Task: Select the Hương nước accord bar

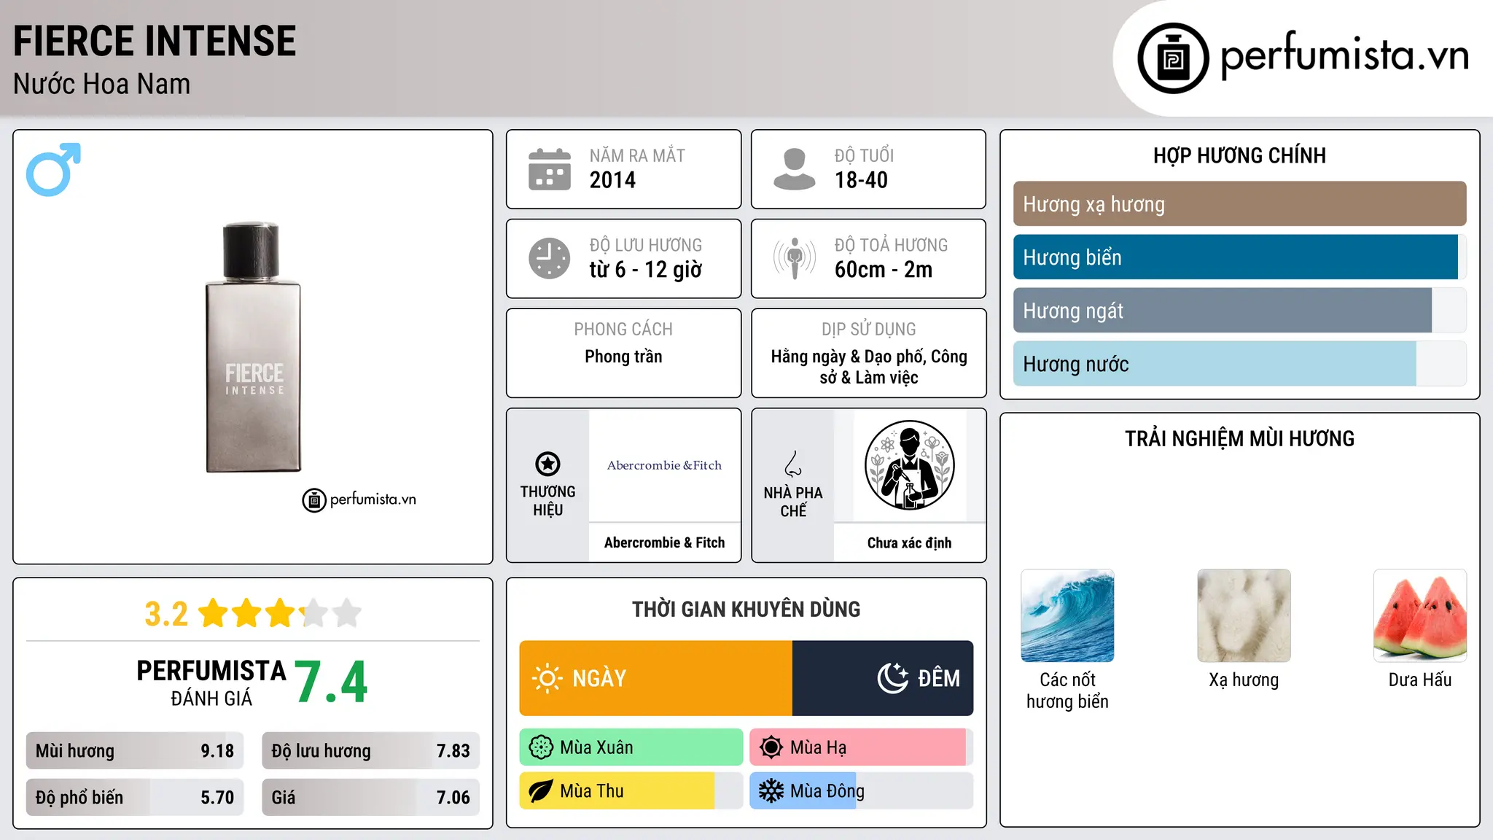Action: point(1239,364)
